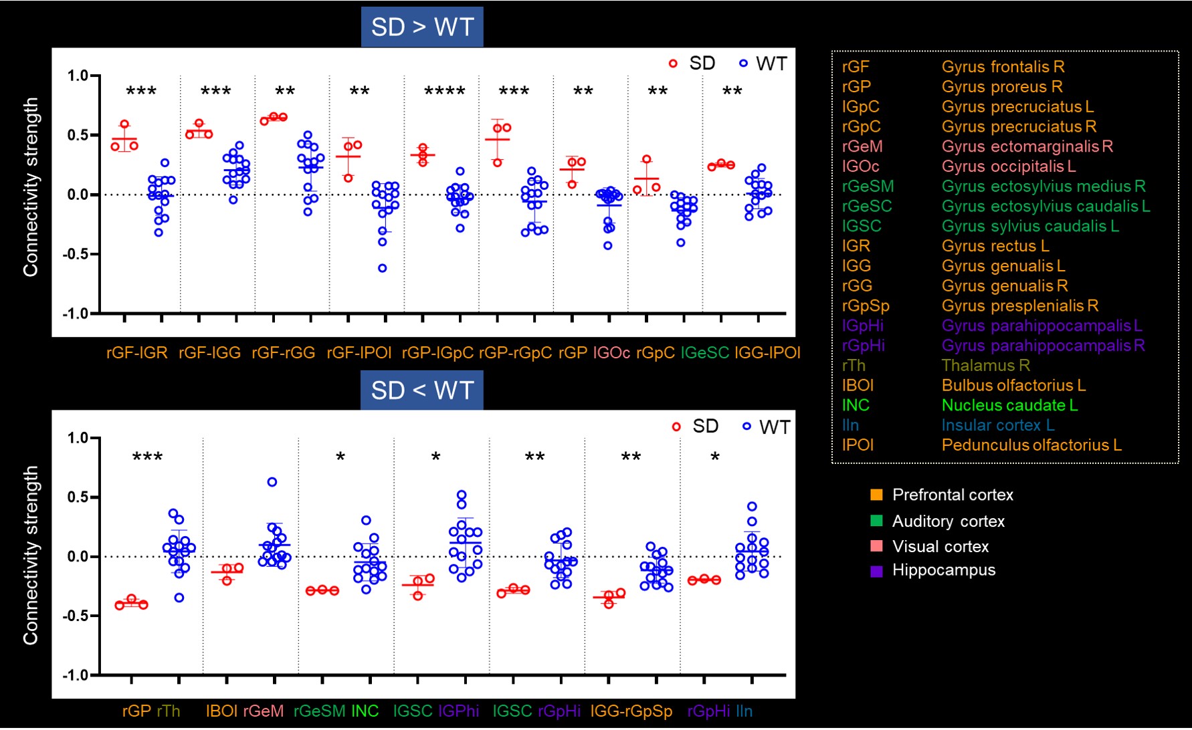This screenshot has height=730, width=1192.
Task: Click the 'SD < WT' title banner
Action: point(422,390)
